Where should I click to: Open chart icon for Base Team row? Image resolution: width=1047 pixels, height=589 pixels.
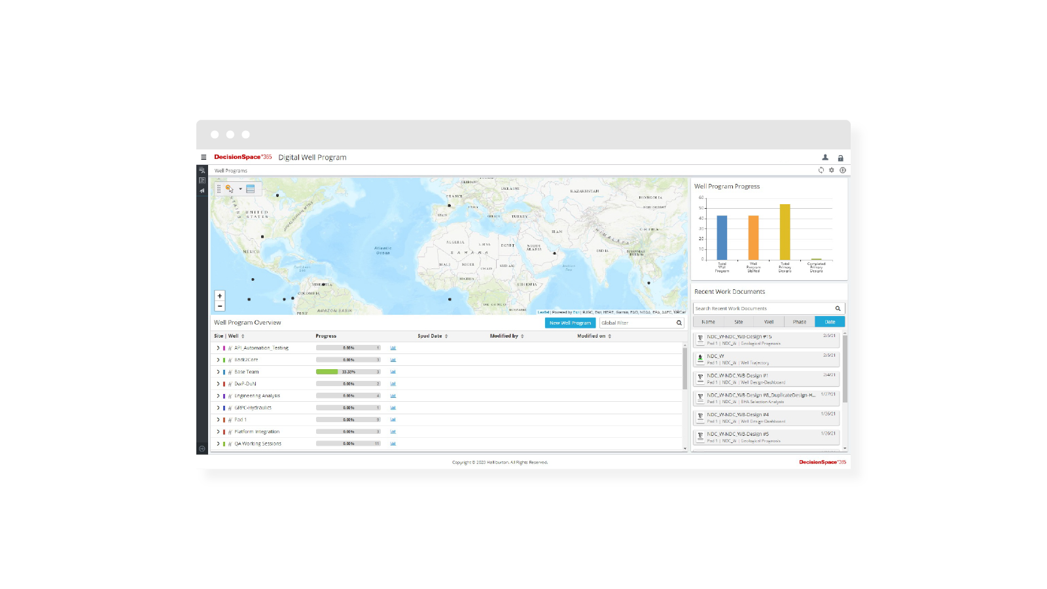click(x=393, y=372)
